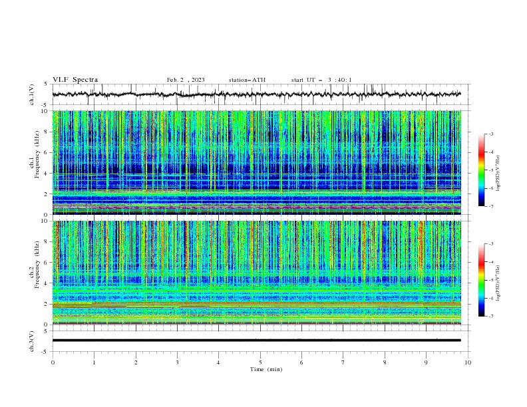This screenshot has height=407, width=527.
Task: Click the ch.1 frequency tick label "8"
Action: [x=47, y=132]
